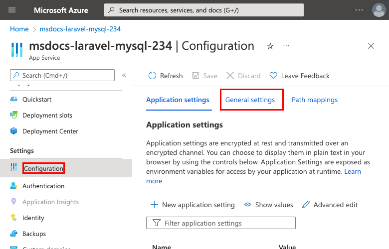Click the top Azure search bar
389x249 pixels.
click(x=203, y=10)
